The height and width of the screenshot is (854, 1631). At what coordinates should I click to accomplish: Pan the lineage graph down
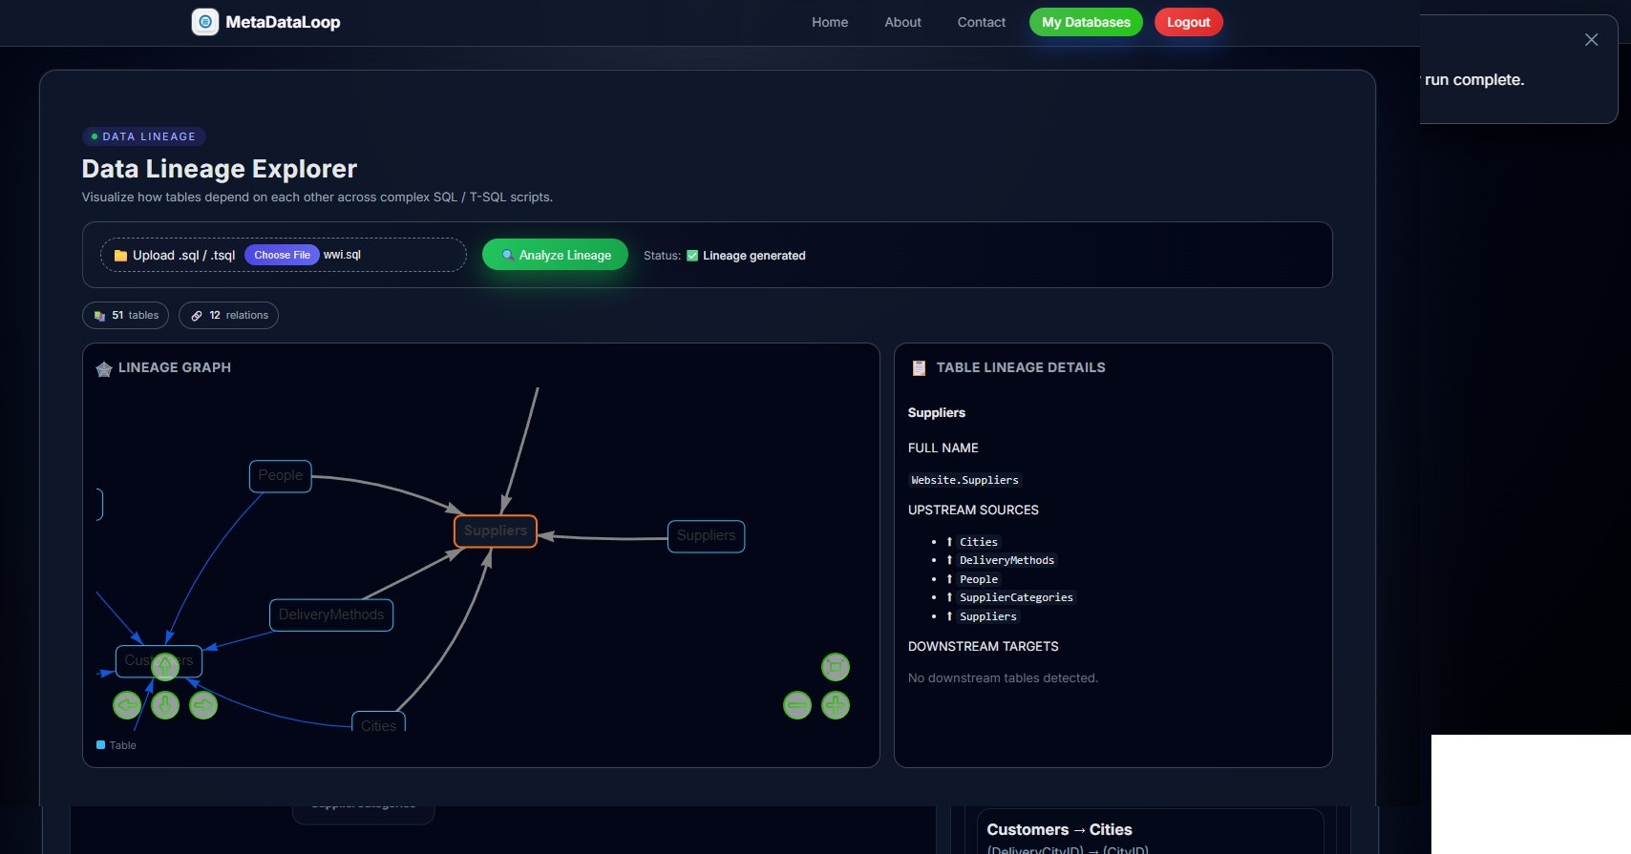165,705
